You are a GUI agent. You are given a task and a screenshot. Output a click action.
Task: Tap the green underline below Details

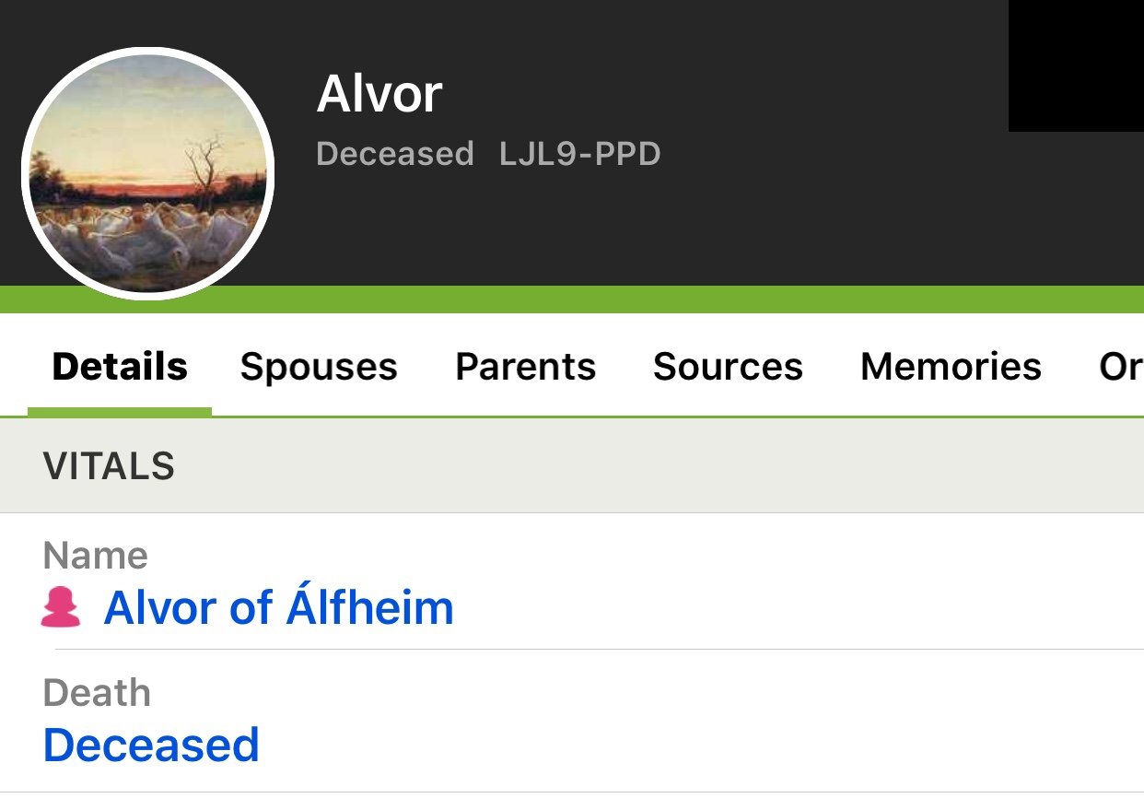(120, 412)
